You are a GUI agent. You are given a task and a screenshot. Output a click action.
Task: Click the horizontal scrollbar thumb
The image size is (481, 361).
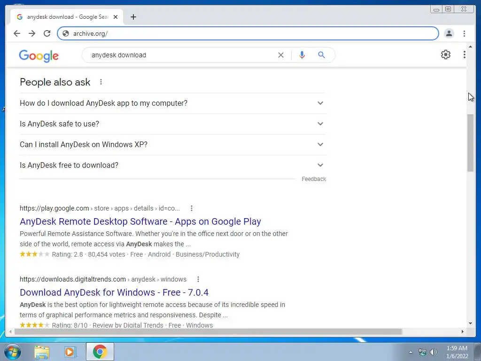208,331
